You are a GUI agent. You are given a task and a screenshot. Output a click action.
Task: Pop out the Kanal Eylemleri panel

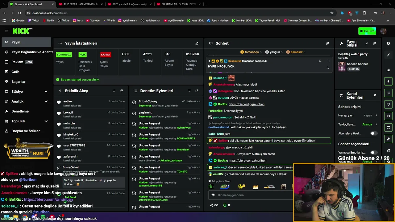pyautogui.click(x=374, y=96)
